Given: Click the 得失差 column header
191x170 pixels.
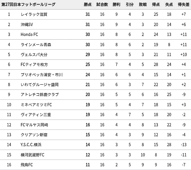Looking at the screenshot, I should click(184, 5).
